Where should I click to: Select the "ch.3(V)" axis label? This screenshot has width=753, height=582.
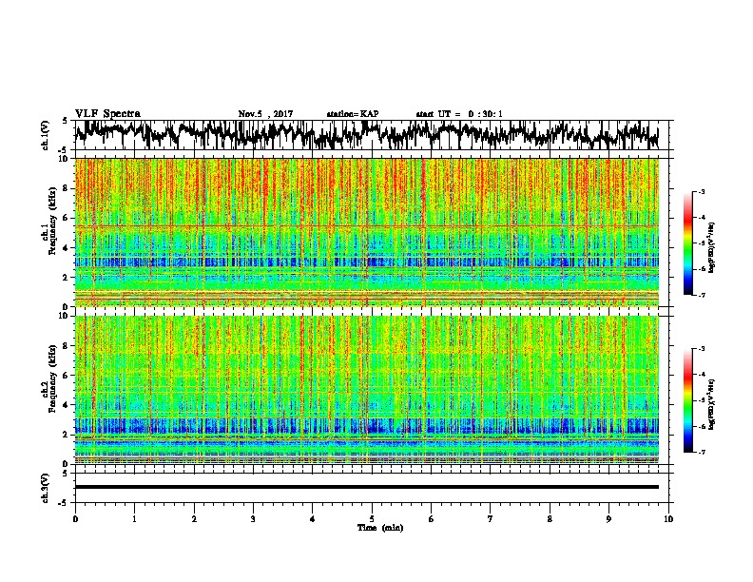pos(46,488)
